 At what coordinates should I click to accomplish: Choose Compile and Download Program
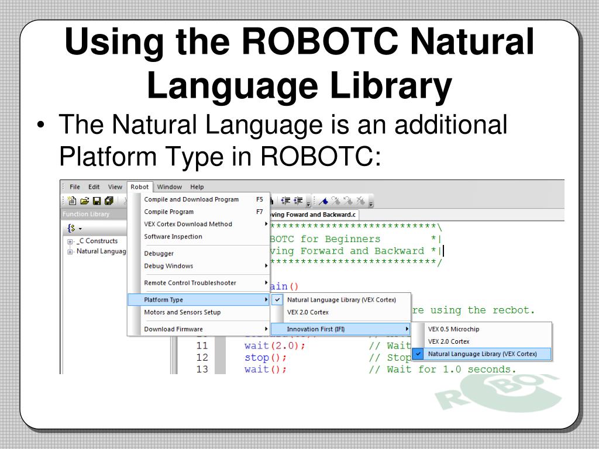click(x=191, y=199)
